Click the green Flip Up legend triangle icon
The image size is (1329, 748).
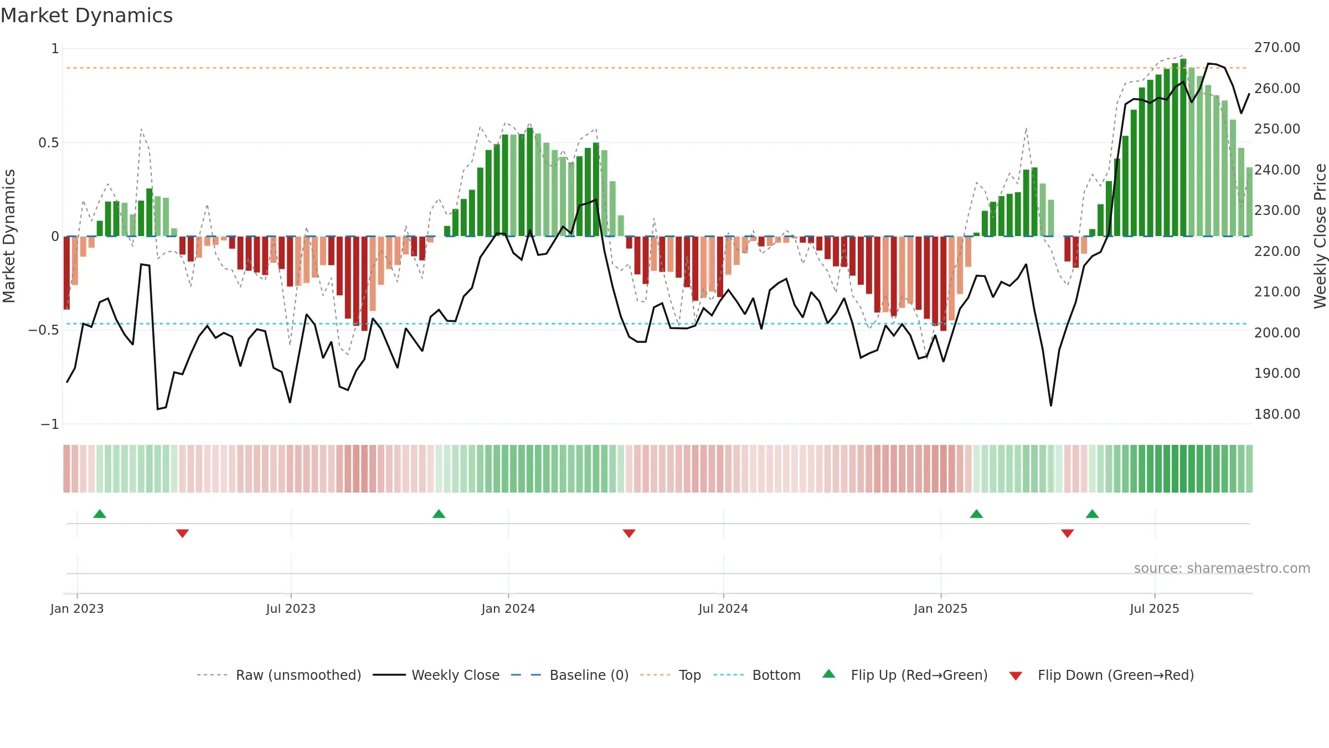click(x=829, y=674)
